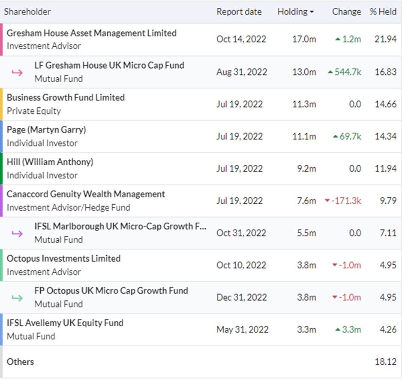Open Hill (William Anthony) shareholder entry
Screen dimensions: 402x381
[50, 162]
